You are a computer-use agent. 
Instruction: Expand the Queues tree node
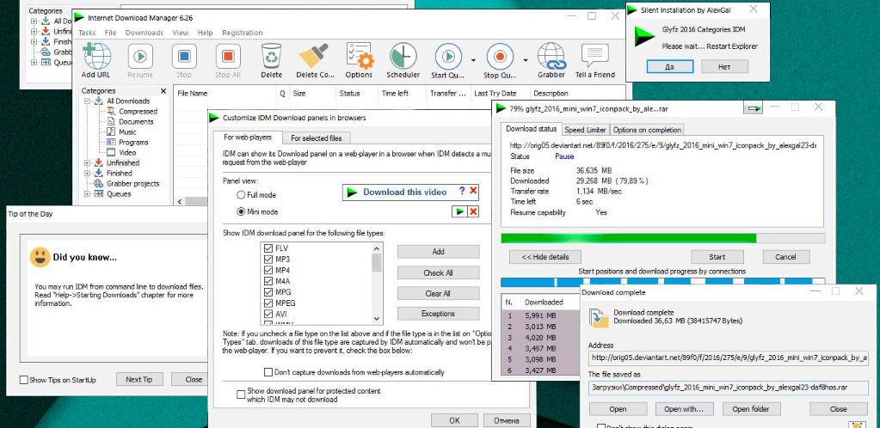(88, 194)
